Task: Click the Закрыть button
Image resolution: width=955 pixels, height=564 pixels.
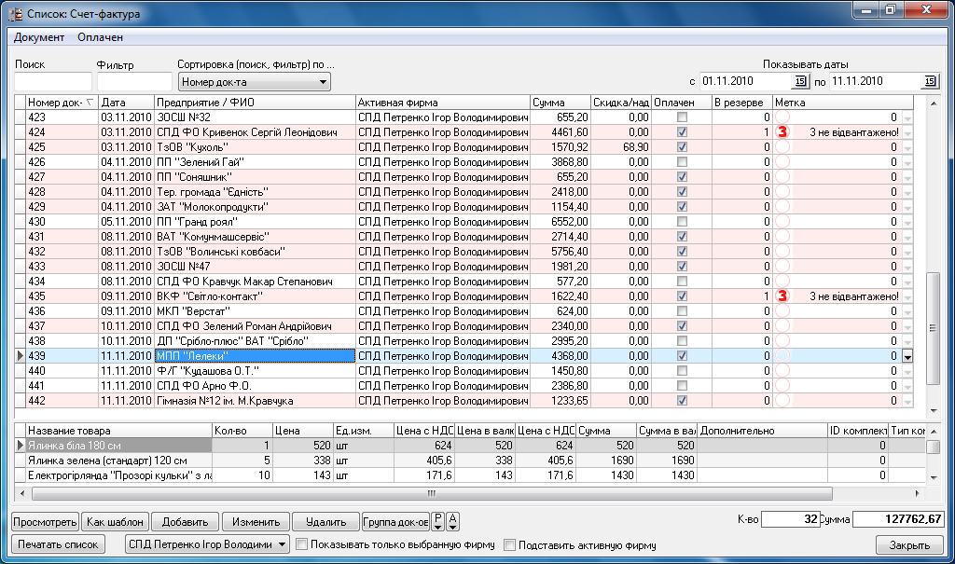Action: (x=909, y=545)
